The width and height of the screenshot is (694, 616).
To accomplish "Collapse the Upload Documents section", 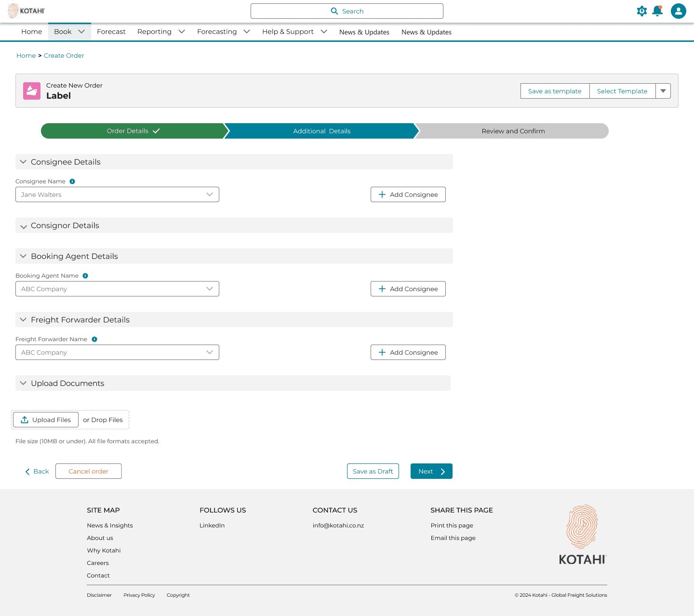I will 233,383.
